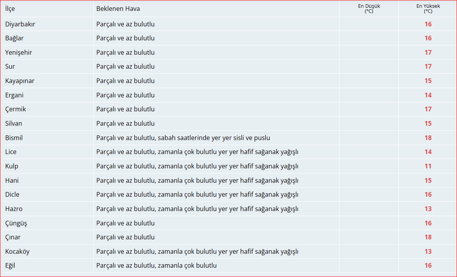457x277 pixels.
Task: Click the Lice district name
Action: click(x=11, y=152)
